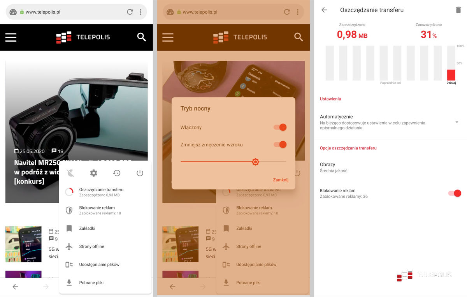Disable Blokowanie reklam switch in settings
Viewport: 467px width, 297px height.
click(x=455, y=193)
